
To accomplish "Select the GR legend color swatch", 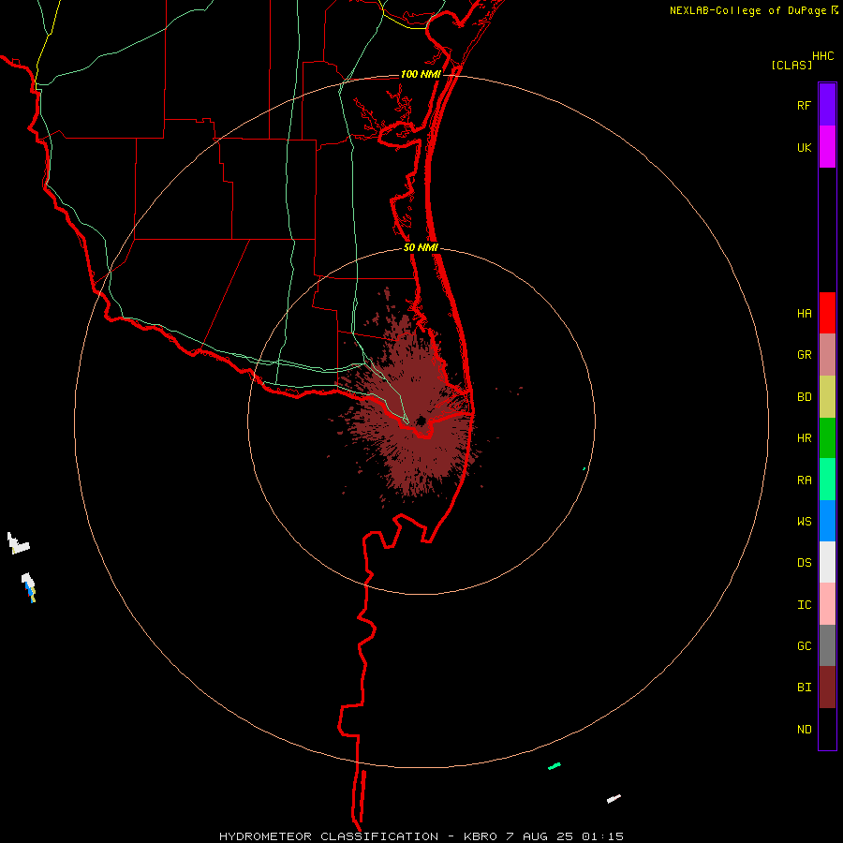I will point(827,355).
